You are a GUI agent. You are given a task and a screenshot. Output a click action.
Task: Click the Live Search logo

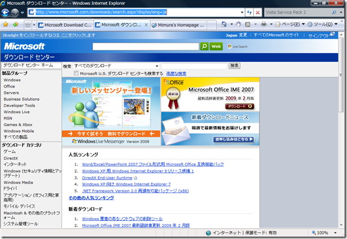(x=238, y=47)
